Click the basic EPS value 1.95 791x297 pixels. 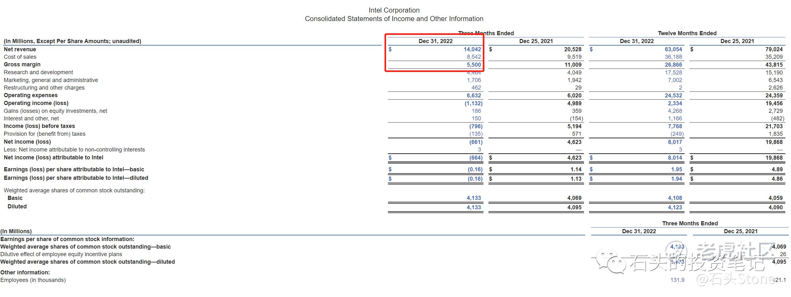coord(676,169)
